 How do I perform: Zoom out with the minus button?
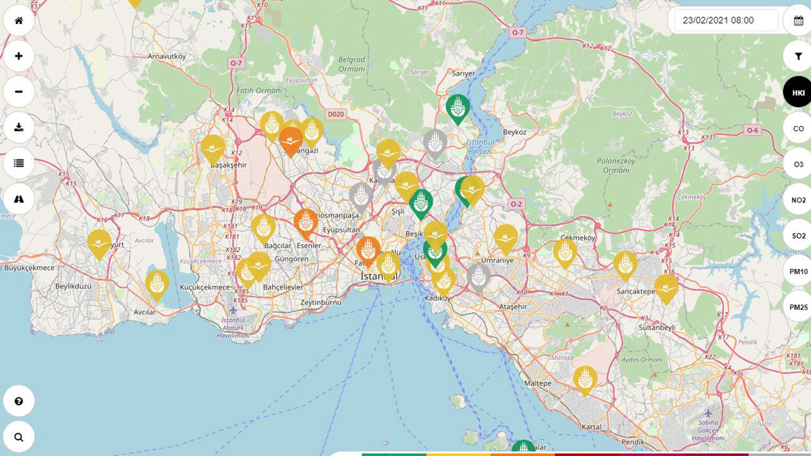[19, 92]
